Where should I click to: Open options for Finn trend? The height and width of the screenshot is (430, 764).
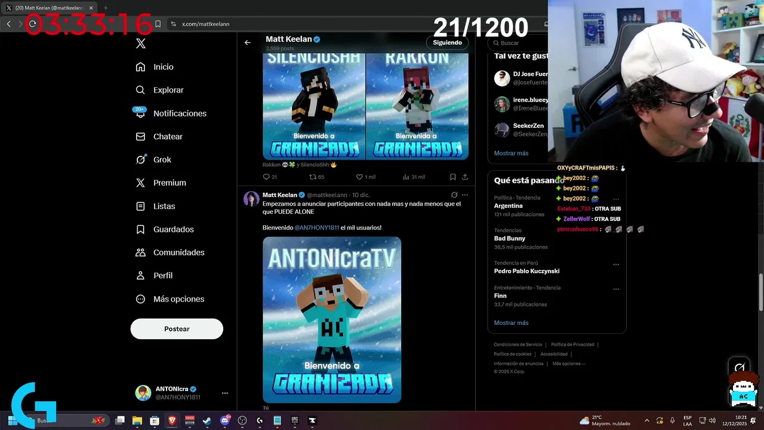pyautogui.click(x=616, y=289)
